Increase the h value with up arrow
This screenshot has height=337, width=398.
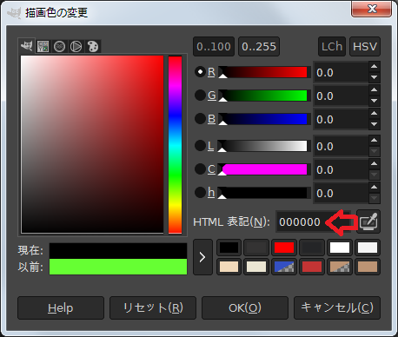[374, 188]
